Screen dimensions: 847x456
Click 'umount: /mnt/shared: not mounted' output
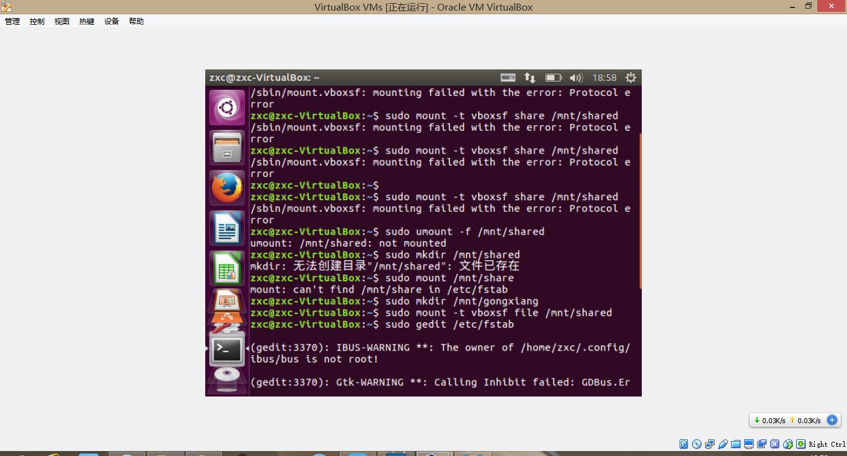click(x=348, y=243)
